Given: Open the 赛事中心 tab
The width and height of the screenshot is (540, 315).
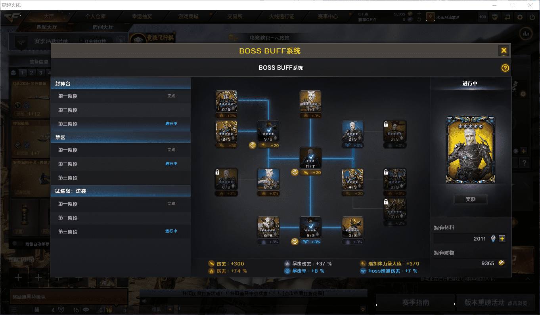Looking at the screenshot, I should point(328,17).
